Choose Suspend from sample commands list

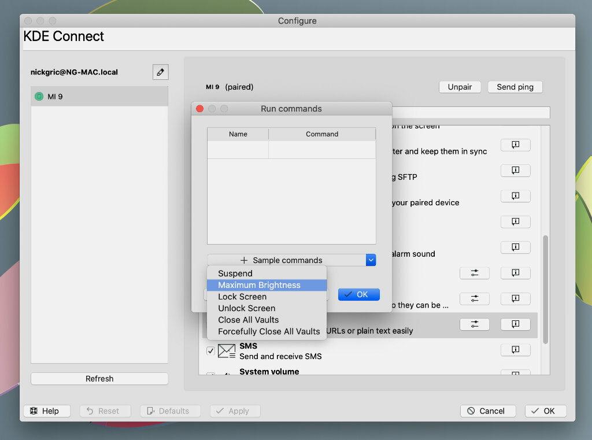pyautogui.click(x=267, y=273)
